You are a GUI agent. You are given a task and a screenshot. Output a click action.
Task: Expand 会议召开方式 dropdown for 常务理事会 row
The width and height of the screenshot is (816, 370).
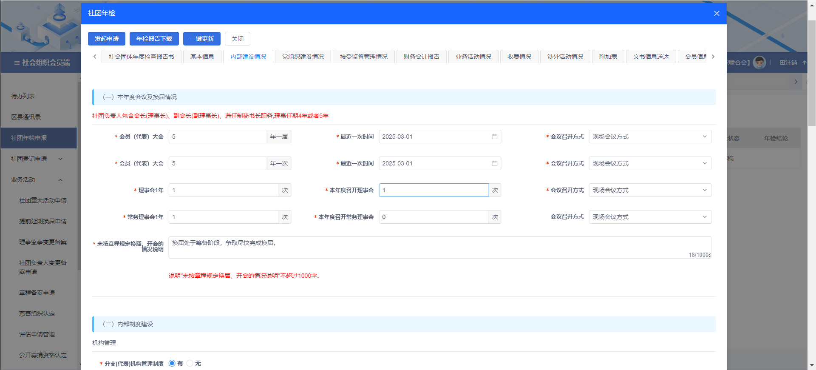click(649, 217)
